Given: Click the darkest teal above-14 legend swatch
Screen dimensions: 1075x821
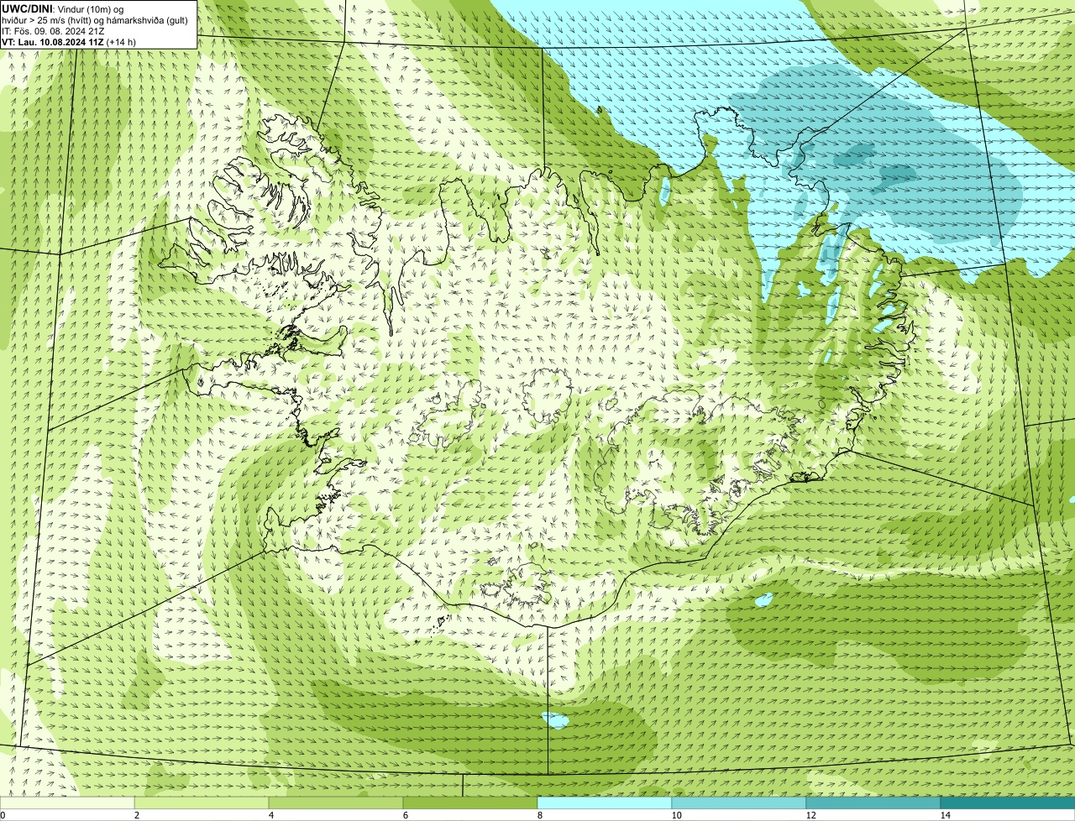Looking at the screenshot, I should coord(1008,803).
